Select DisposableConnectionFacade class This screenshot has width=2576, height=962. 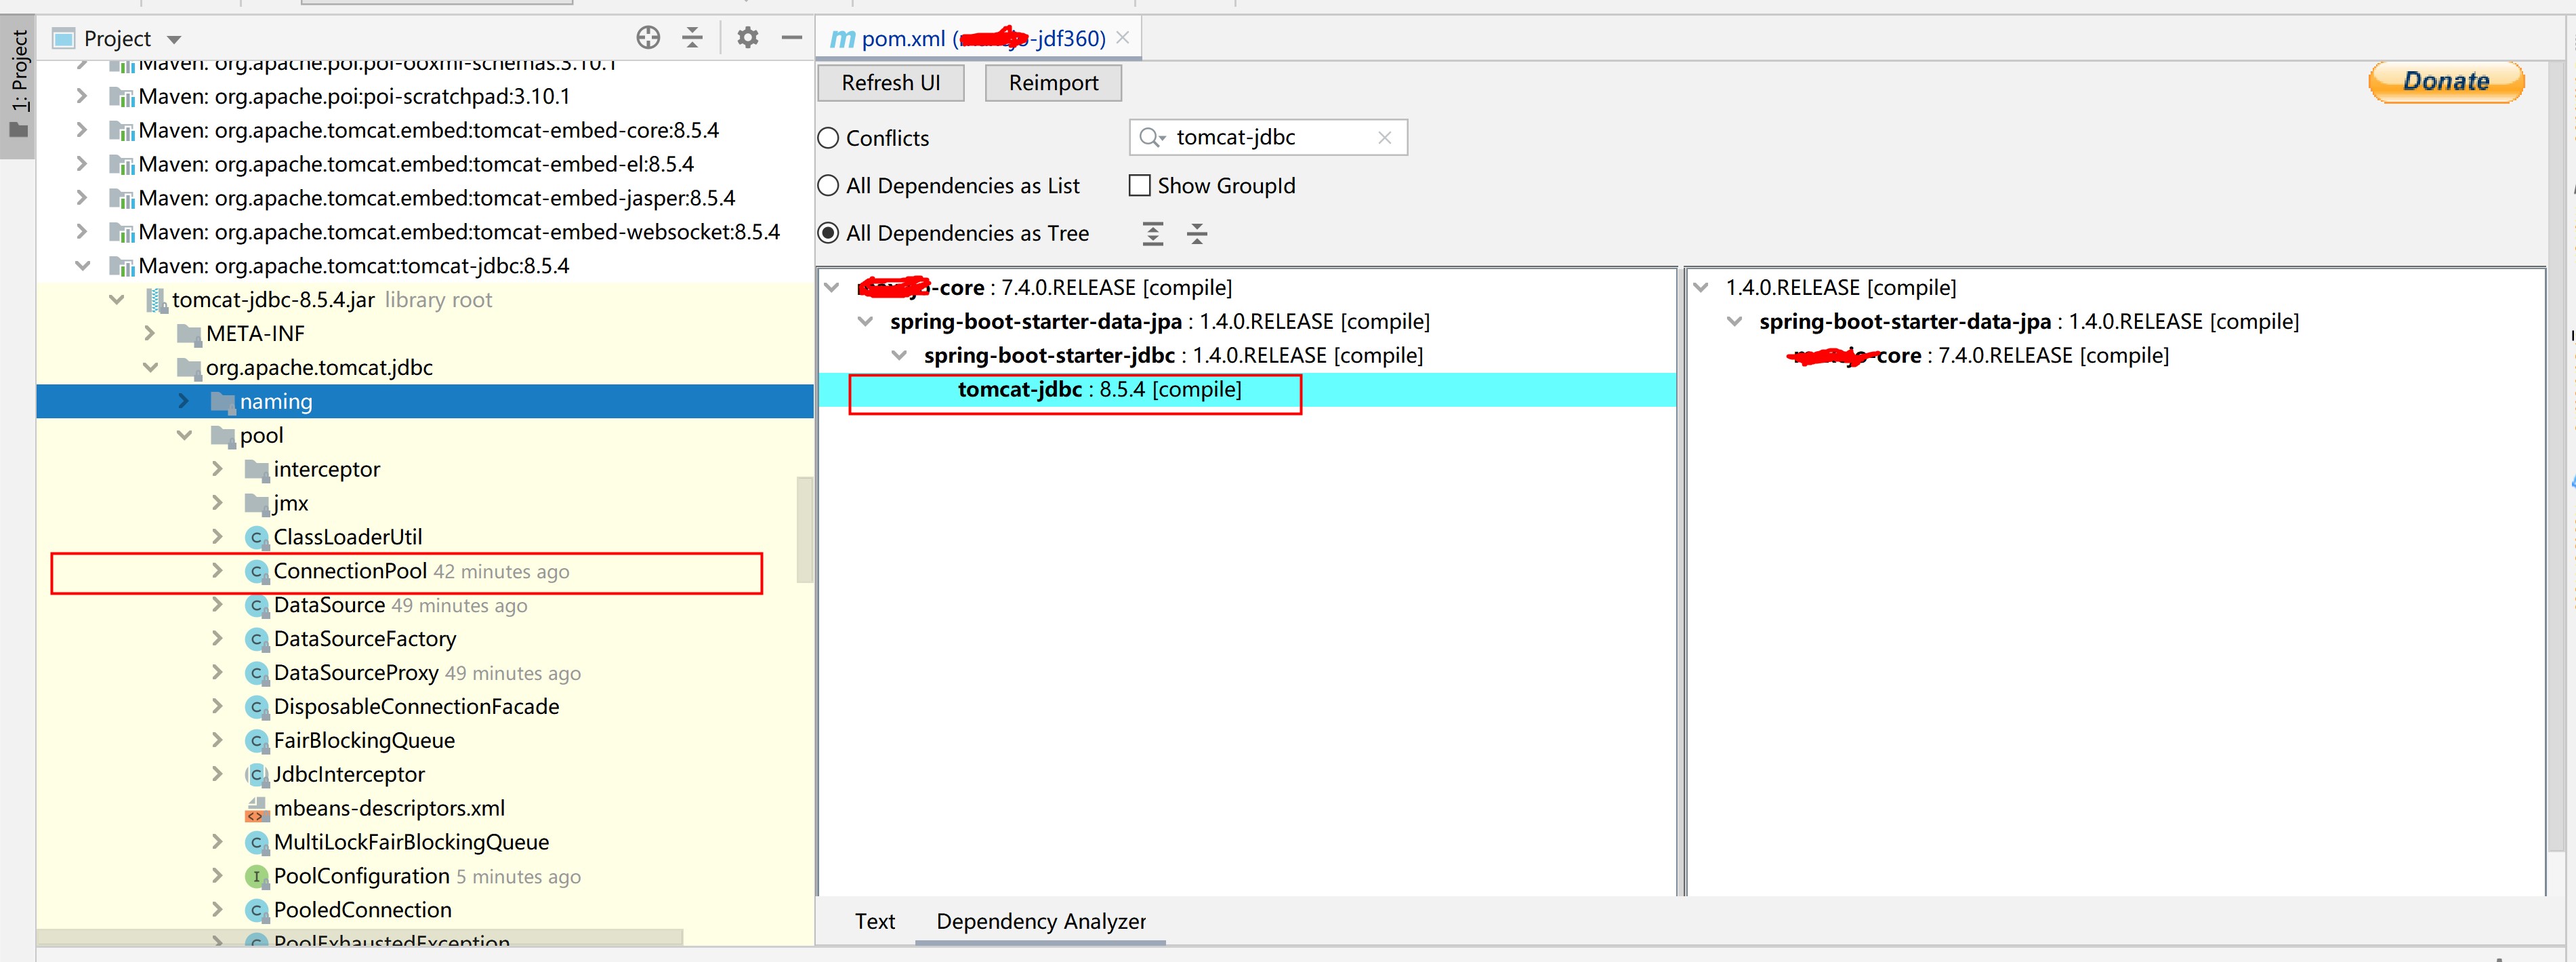click(416, 706)
